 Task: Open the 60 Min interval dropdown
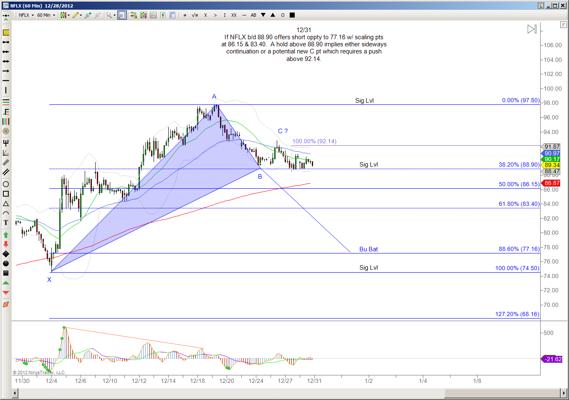tap(46, 15)
